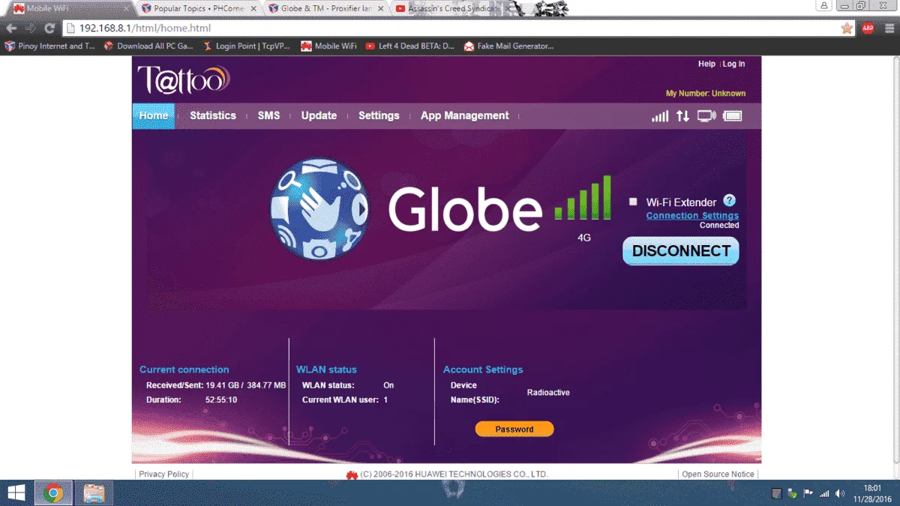Image resolution: width=900 pixels, height=506 pixels.
Task: Open the Statistics tab
Action: coord(213,116)
